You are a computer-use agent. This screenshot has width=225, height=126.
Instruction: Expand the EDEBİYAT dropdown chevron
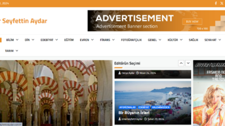(57, 40)
